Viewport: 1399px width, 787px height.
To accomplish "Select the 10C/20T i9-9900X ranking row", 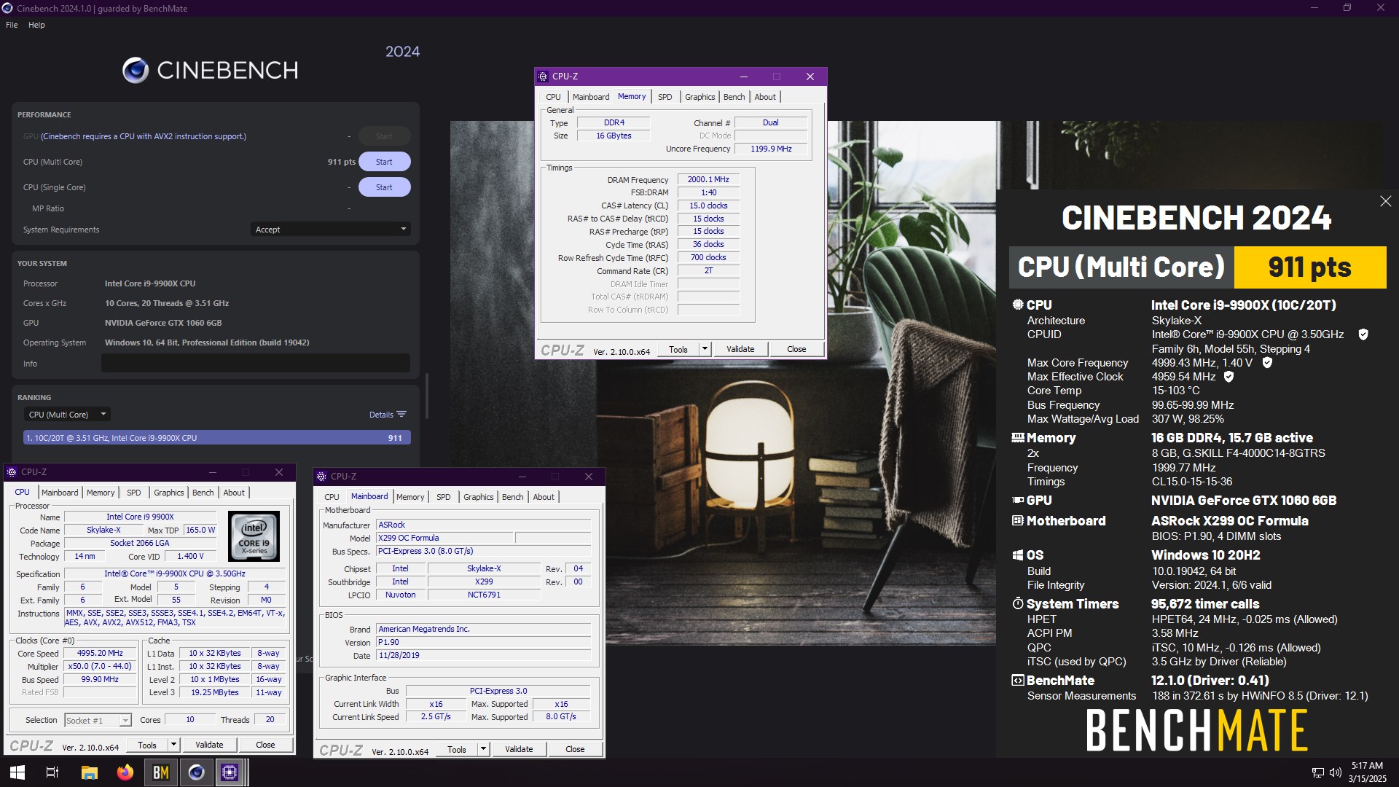I will pyautogui.click(x=217, y=438).
